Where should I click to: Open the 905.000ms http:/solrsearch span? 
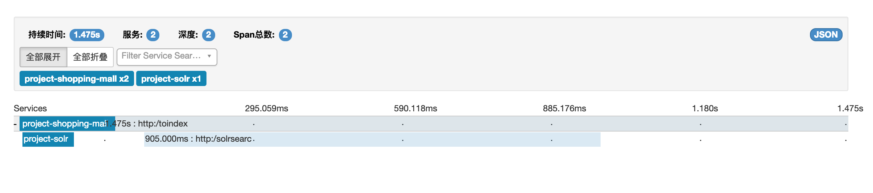coord(372,140)
